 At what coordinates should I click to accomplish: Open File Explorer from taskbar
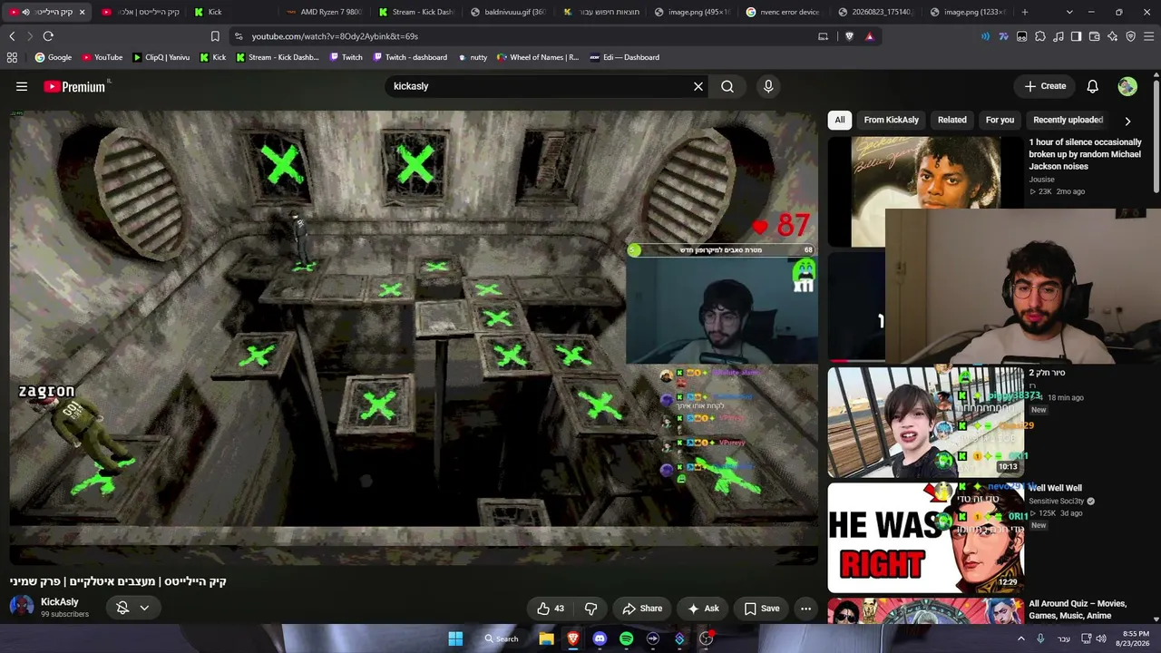coord(546,638)
